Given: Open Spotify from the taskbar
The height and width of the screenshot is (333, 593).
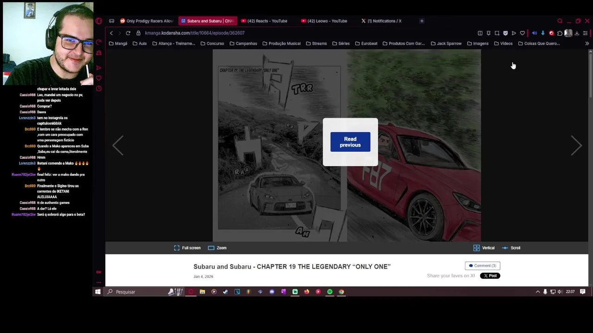Looking at the screenshot, I should 330,292.
